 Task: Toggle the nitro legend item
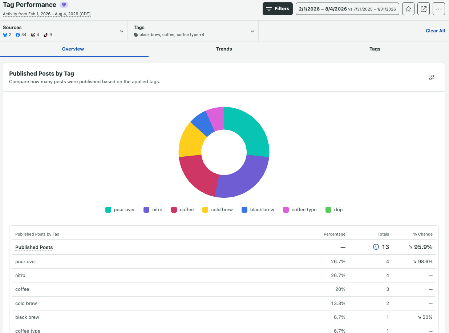tap(153, 210)
